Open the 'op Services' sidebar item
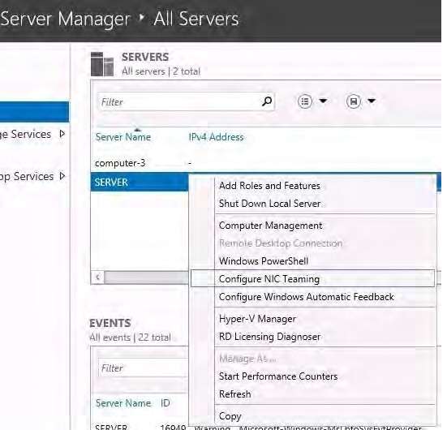Image resolution: width=447 pixels, height=430 pixels. click(27, 177)
